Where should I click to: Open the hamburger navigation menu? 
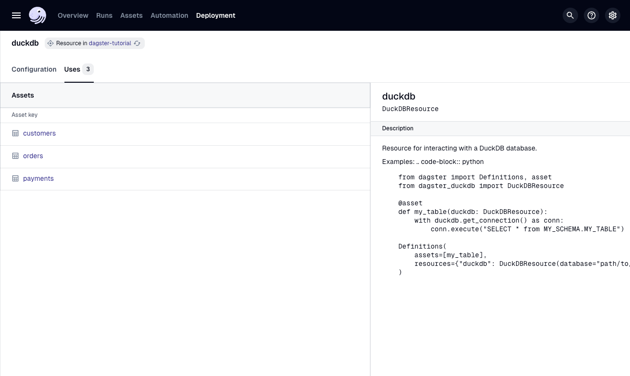[x=16, y=15]
